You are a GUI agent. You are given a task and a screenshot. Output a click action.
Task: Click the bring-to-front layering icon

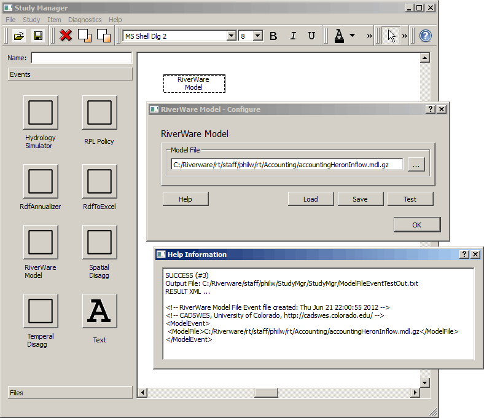tap(85, 36)
